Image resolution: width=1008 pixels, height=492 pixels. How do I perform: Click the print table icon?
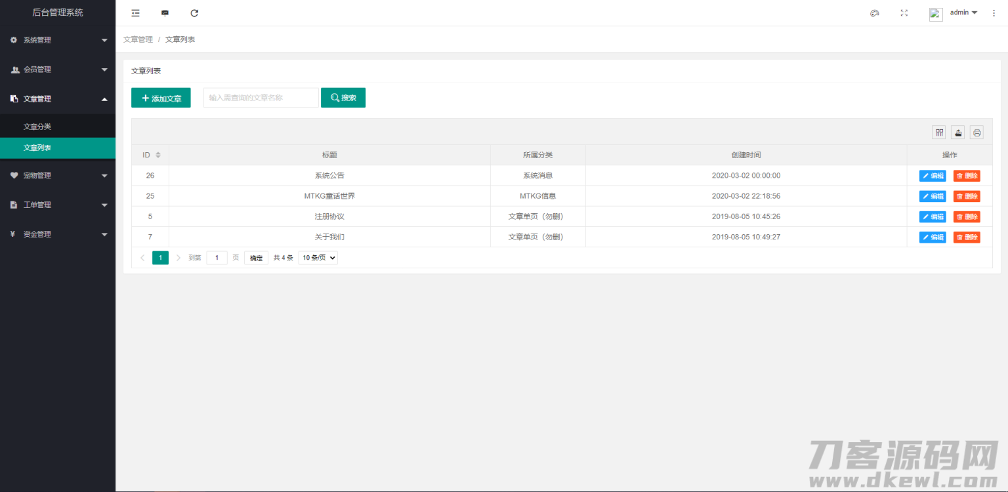pyautogui.click(x=976, y=133)
